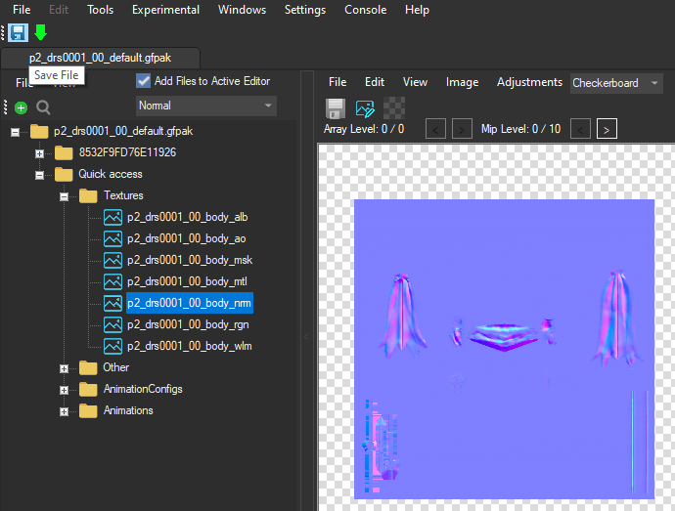Click image icon beside p2_drs0001_00_body_rgn
The image size is (675, 511).
[x=112, y=324]
